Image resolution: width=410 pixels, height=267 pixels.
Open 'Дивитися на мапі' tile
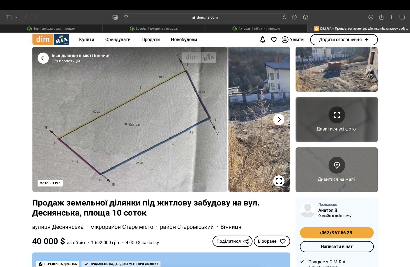click(336, 170)
